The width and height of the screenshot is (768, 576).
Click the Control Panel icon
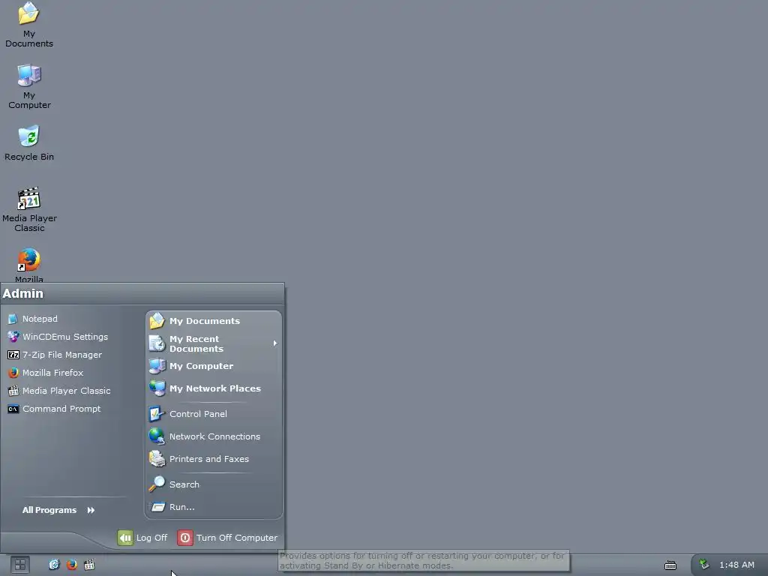tap(157, 414)
